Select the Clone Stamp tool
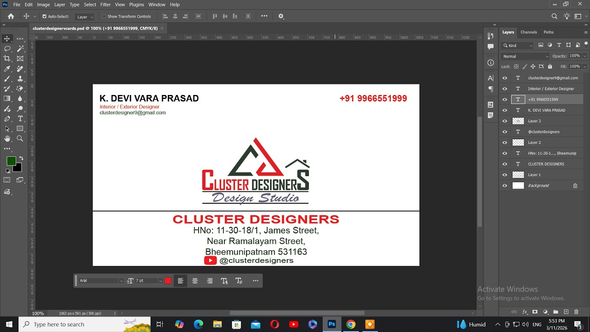 (20, 79)
